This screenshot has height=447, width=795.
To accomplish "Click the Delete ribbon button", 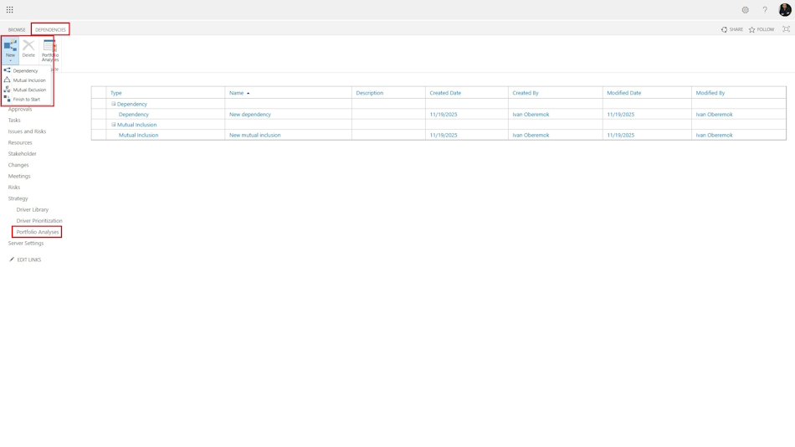I will pyautogui.click(x=28, y=49).
